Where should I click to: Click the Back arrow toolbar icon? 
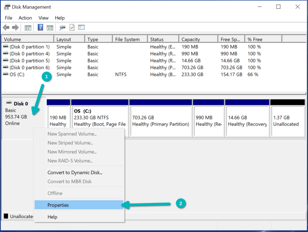(x=6, y=28)
